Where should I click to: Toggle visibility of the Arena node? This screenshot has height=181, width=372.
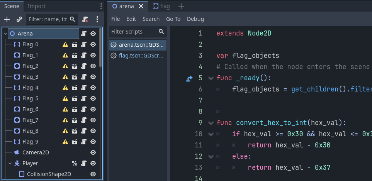[93, 34]
